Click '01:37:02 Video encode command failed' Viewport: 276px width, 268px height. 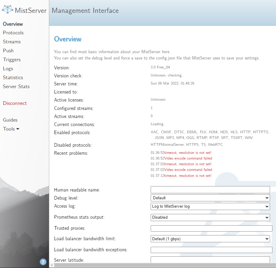pyautogui.click(x=181, y=169)
